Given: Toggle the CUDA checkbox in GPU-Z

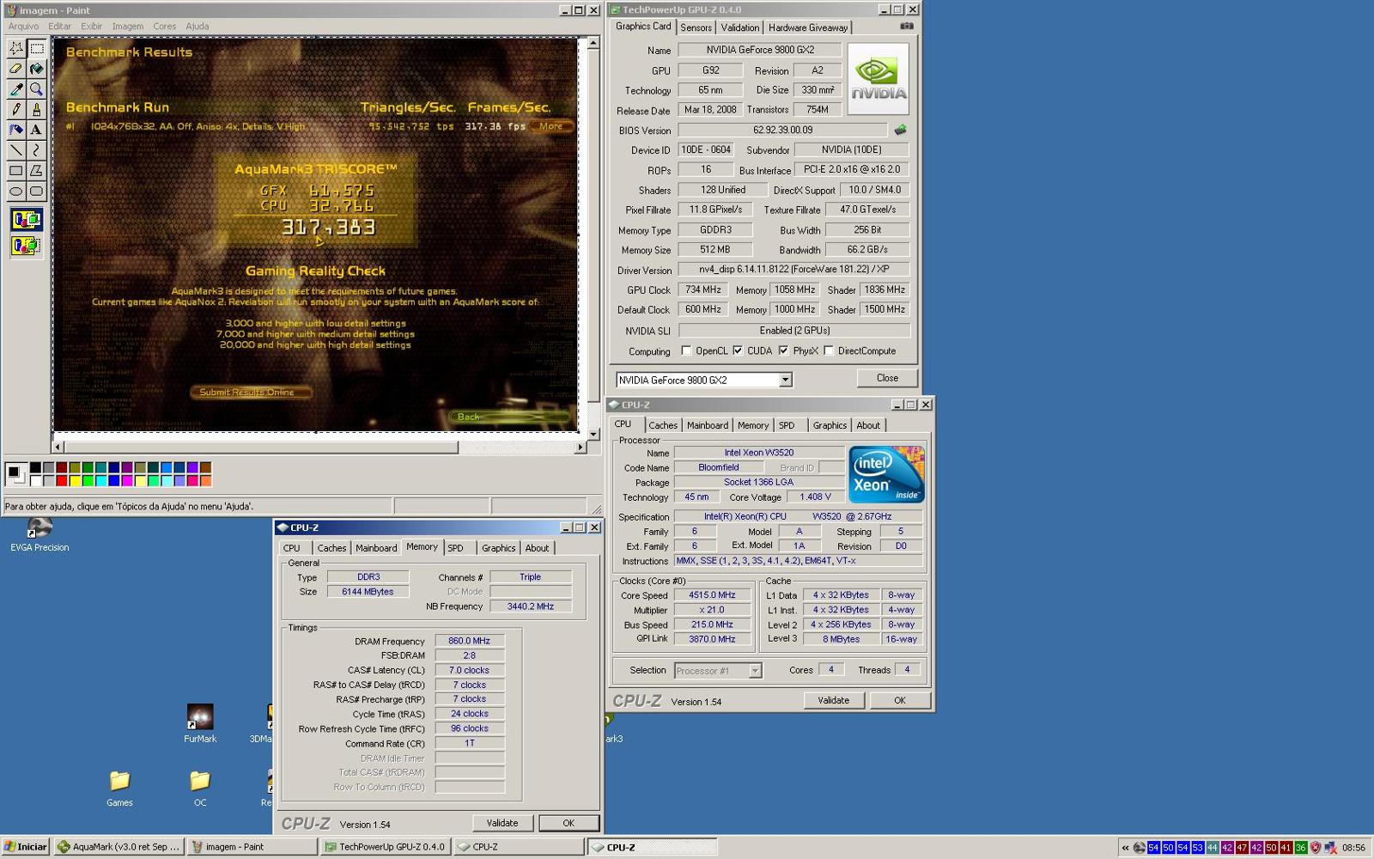Looking at the screenshot, I should 738,350.
